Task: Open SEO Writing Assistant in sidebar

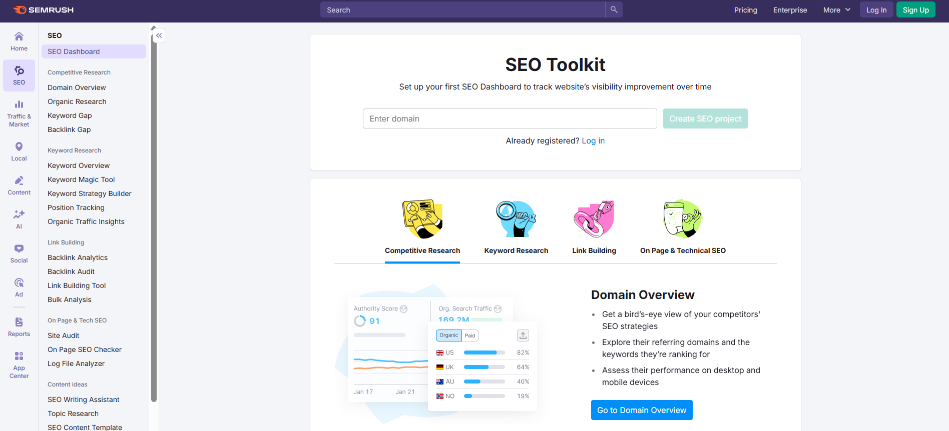Action: click(x=84, y=399)
